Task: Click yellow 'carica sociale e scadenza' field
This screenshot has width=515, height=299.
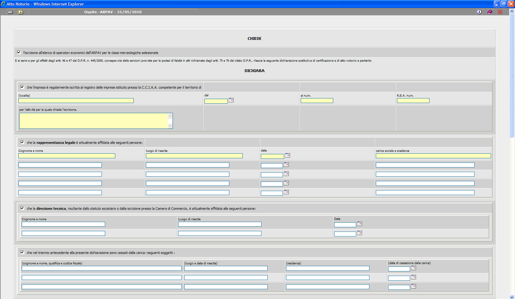Action: coord(433,156)
